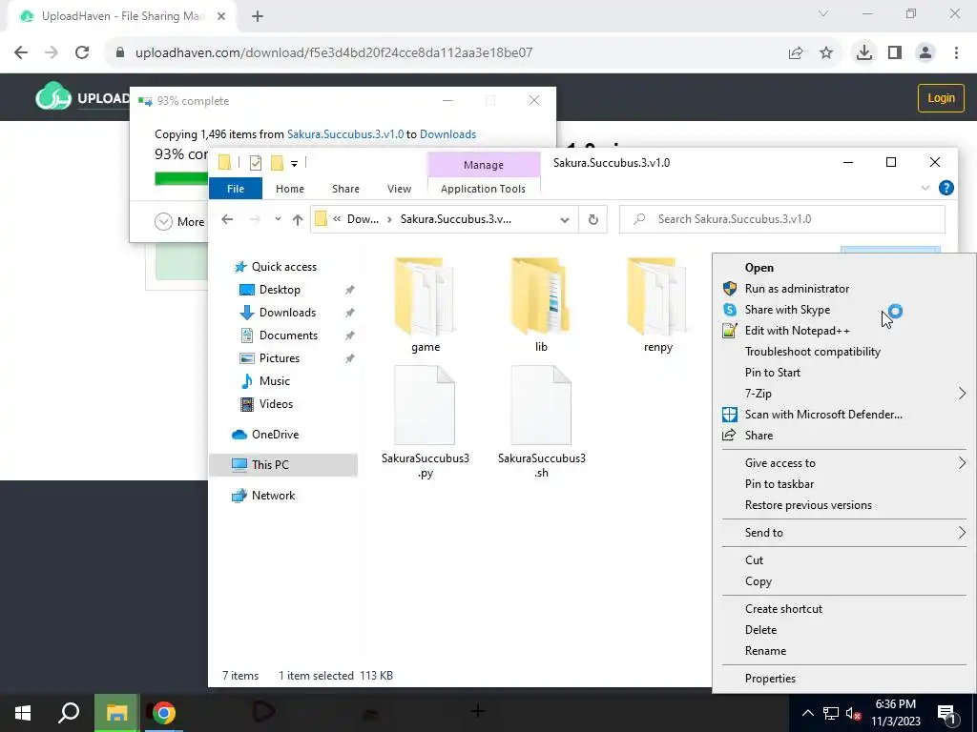Close the UploadHaven tab
The image size is (977, 732).
221,16
